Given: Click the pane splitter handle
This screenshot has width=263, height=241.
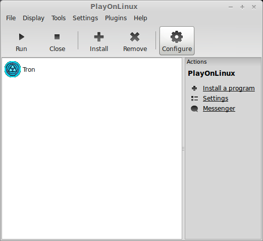Looking at the screenshot, I should pyautogui.click(x=183, y=149).
